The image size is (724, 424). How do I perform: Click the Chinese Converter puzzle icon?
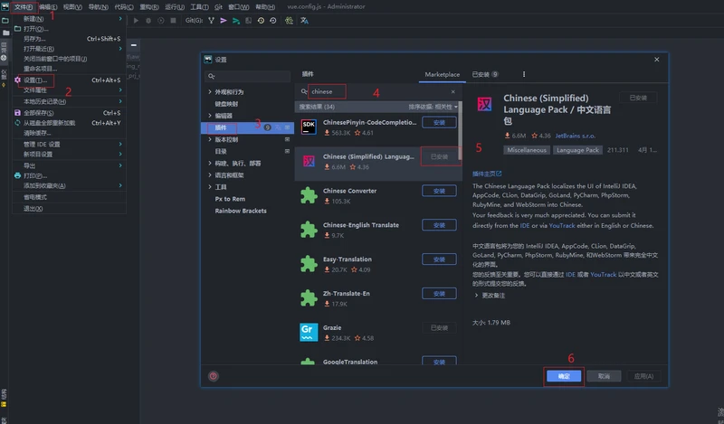[x=309, y=195]
